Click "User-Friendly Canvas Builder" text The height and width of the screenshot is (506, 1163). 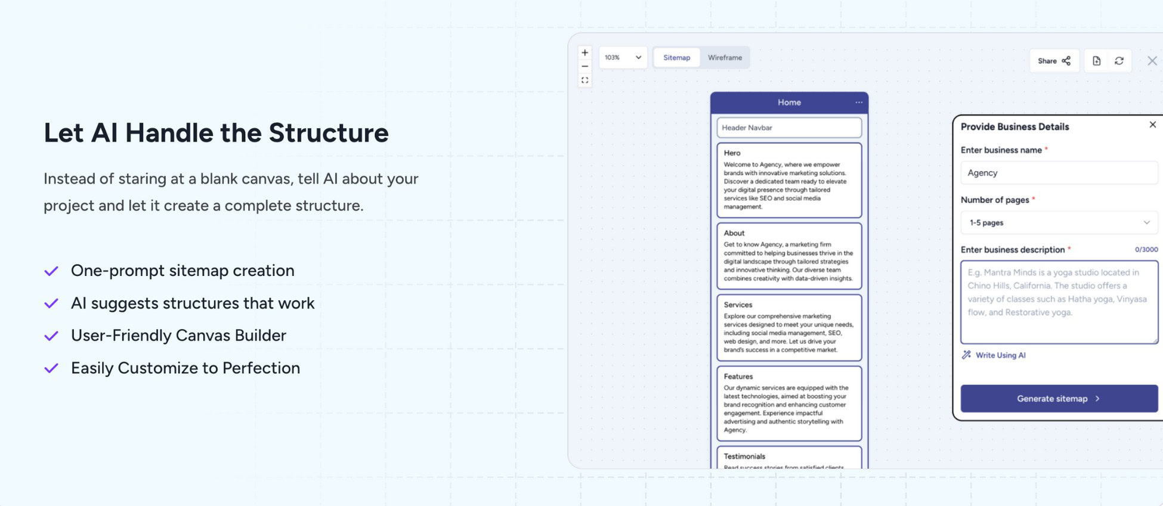(x=178, y=336)
